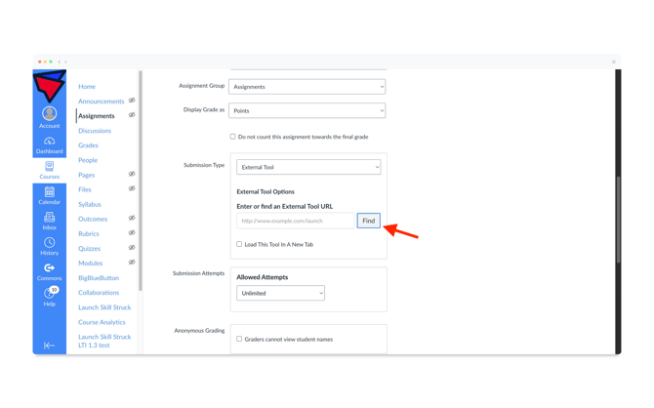The height and width of the screenshot is (408, 654).
Task: Open Pages course link
Action: point(86,175)
